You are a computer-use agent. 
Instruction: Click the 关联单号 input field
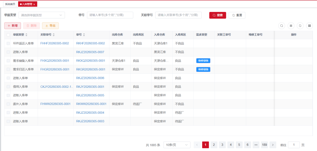(178, 15)
